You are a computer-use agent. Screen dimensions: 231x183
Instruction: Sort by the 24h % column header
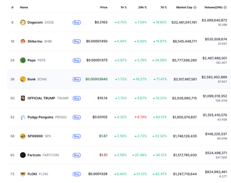click(142, 7)
